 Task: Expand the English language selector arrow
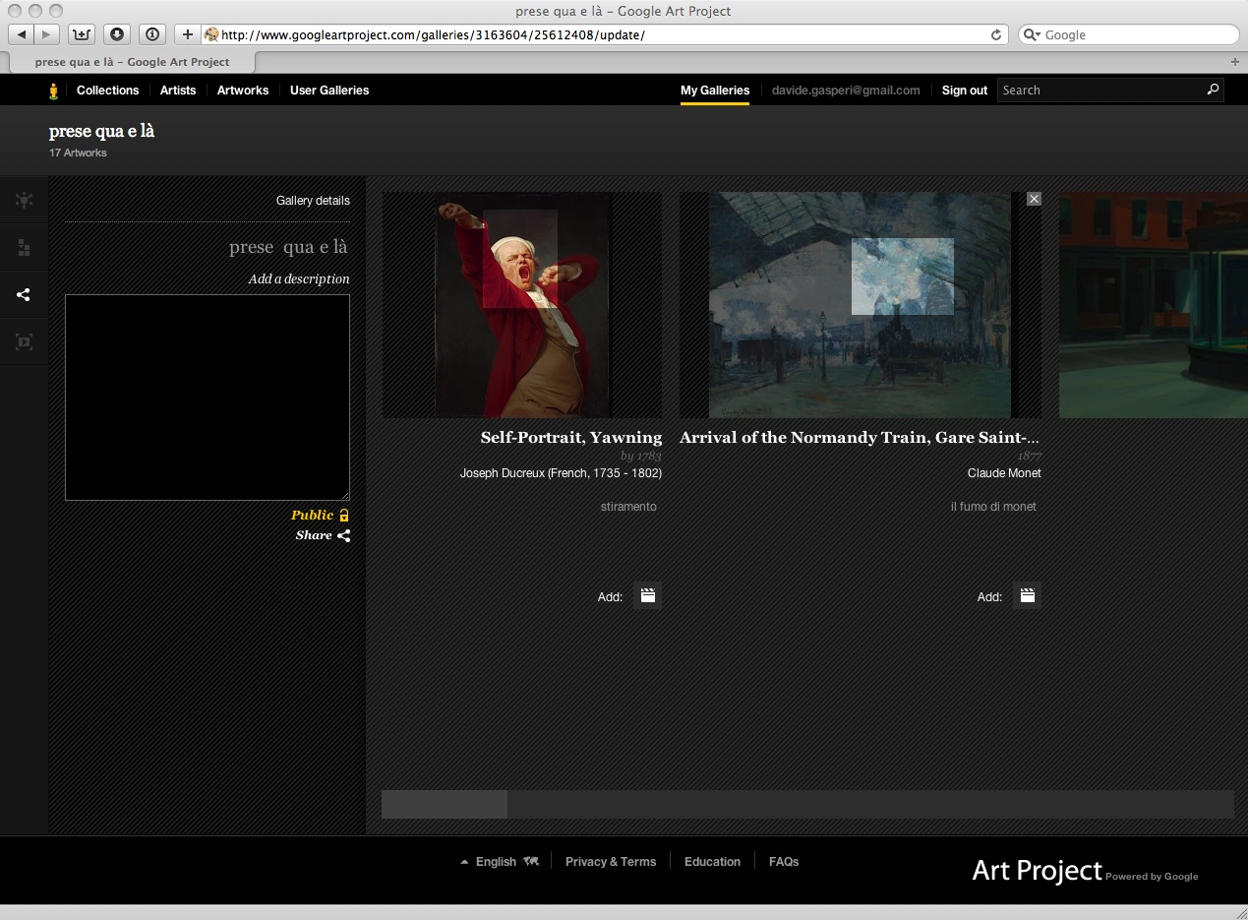tap(464, 862)
